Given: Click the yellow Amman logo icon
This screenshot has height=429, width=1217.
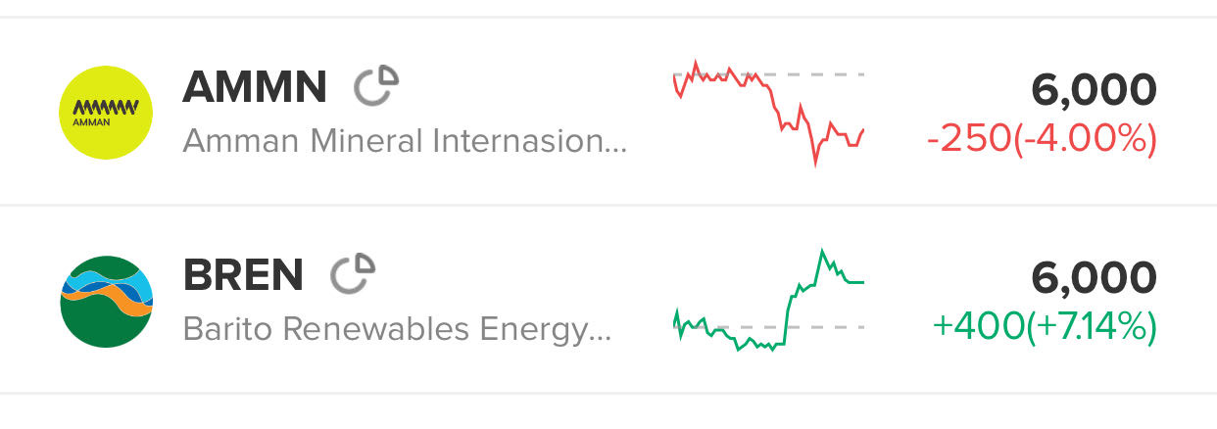Looking at the screenshot, I should tap(106, 112).
